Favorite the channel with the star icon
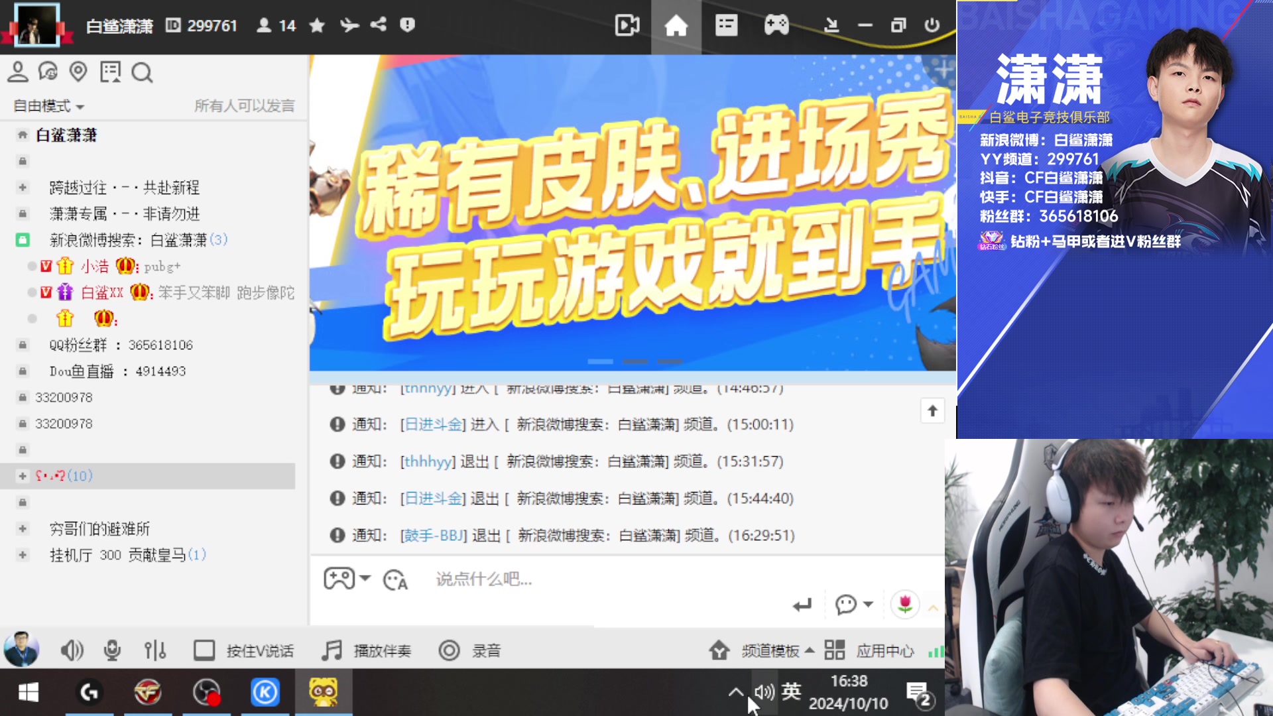 pos(317,26)
